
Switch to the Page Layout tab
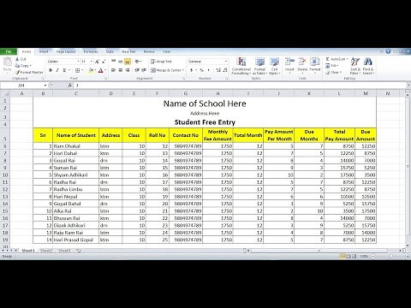pos(66,51)
